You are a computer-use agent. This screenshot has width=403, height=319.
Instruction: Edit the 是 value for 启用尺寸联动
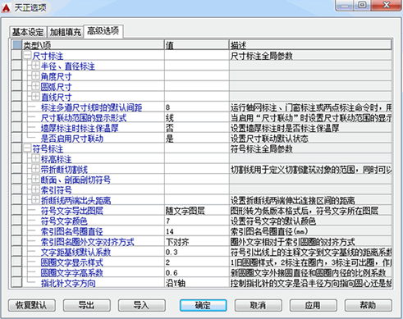197,139
